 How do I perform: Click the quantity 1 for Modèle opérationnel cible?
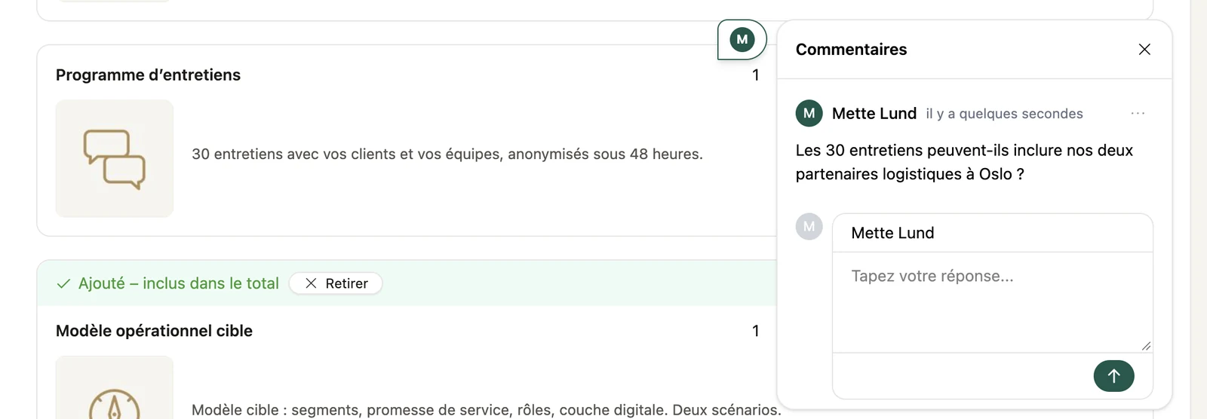tap(755, 331)
